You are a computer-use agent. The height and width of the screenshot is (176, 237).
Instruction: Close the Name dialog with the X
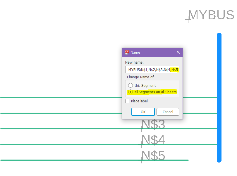[178, 52]
